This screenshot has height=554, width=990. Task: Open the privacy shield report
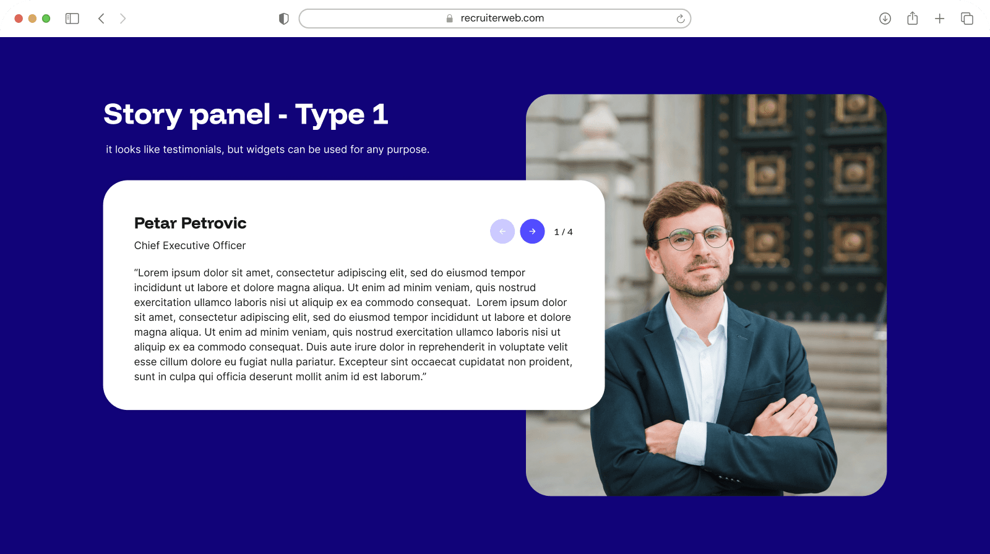[284, 19]
